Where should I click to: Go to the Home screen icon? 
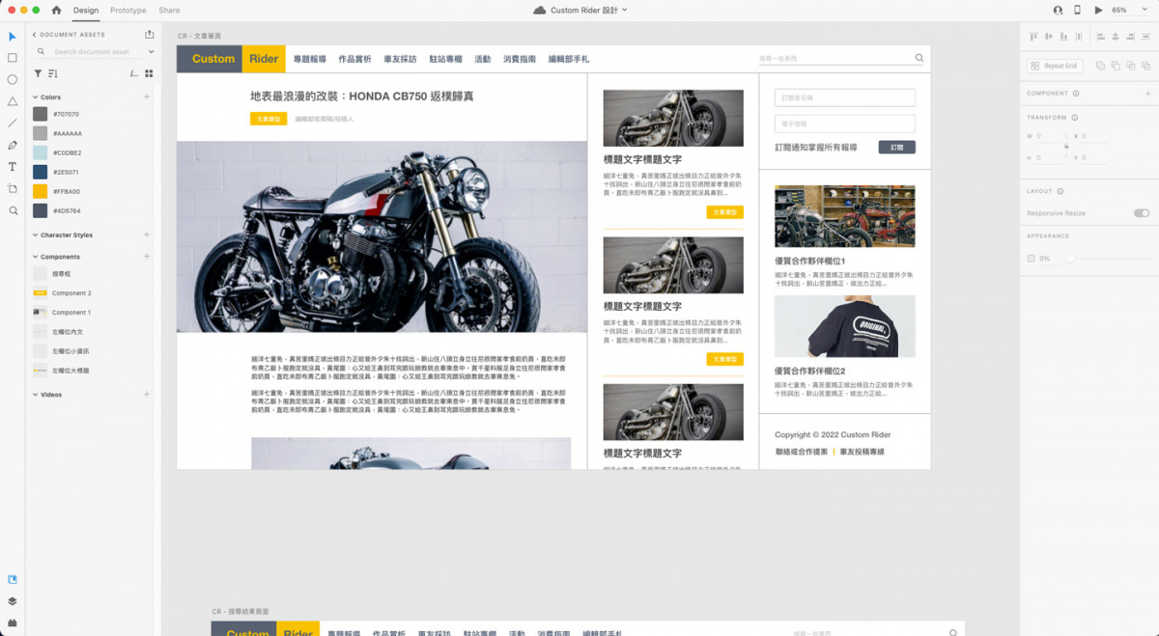(56, 10)
